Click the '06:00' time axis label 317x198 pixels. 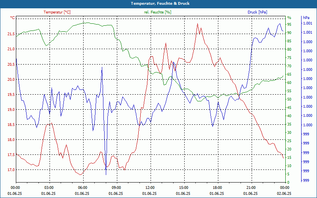(82, 188)
